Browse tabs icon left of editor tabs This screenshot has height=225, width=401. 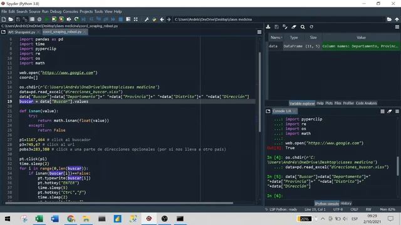[3, 32]
